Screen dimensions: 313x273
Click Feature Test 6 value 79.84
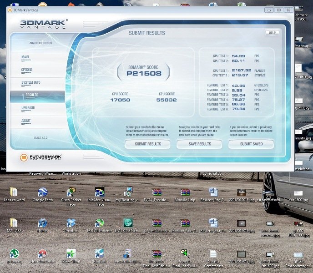tap(238, 109)
